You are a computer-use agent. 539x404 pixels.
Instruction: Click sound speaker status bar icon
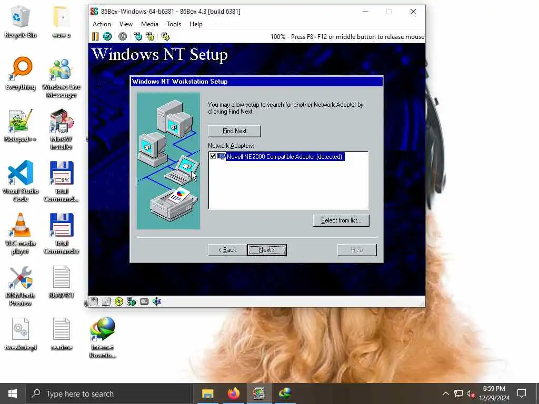point(157,301)
